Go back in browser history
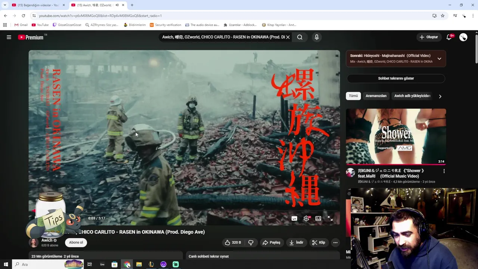Viewport: 478px width, 269px height. click(x=5, y=16)
